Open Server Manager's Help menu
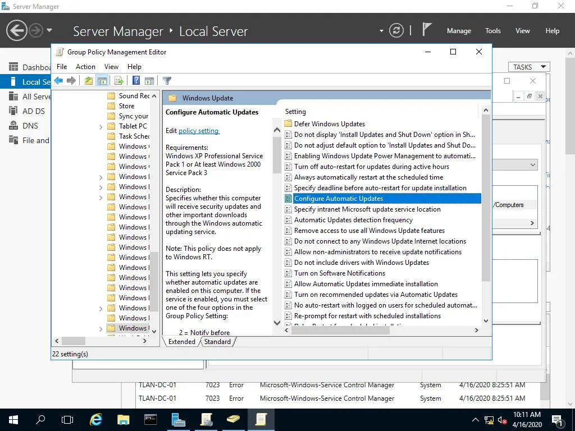Viewport: 575px width, 431px height. tap(552, 31)
